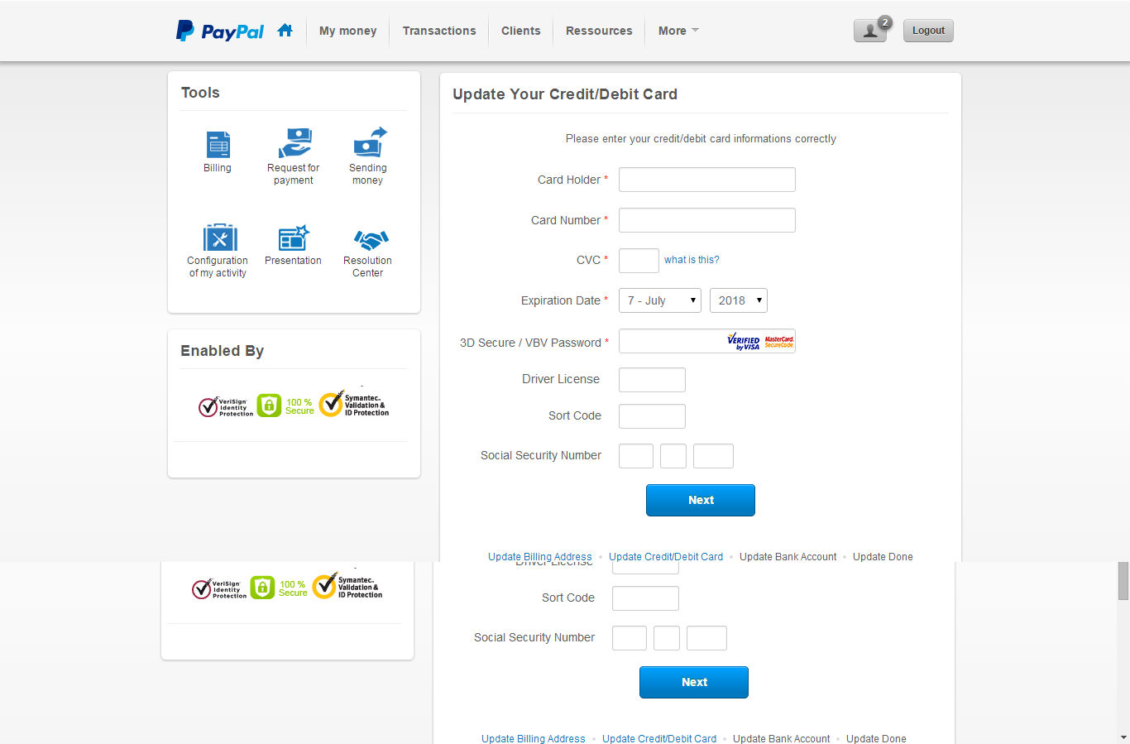Screen dimensions: 1130x744
Task: Open the Resolution Center
Action: coord(368,248)
